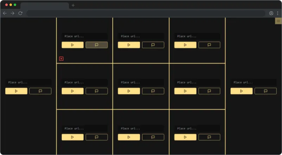The height and width of the screenshot is (155, 282).
Task: Focus URL field in bottom-left grid cell
Action: [84, 129]
